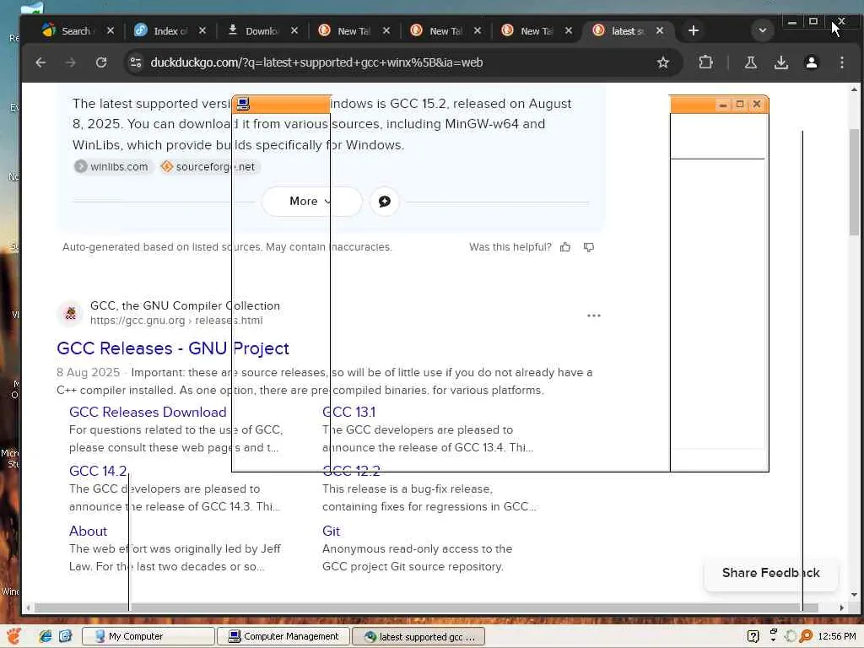Open the user profile icon

point(811,62)
